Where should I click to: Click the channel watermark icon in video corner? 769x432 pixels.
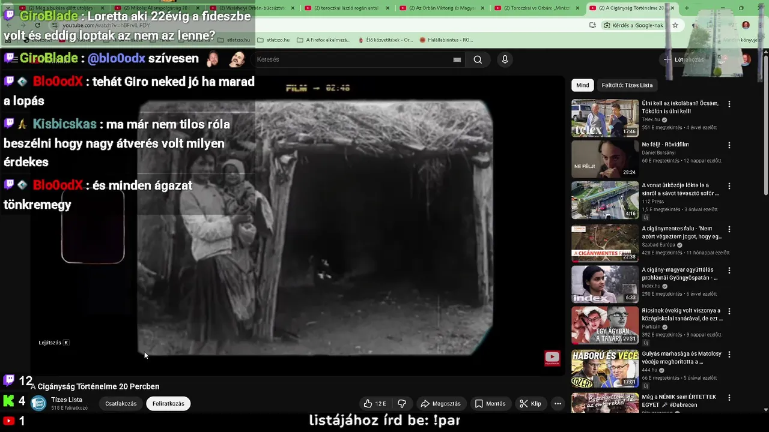point(552,358)
